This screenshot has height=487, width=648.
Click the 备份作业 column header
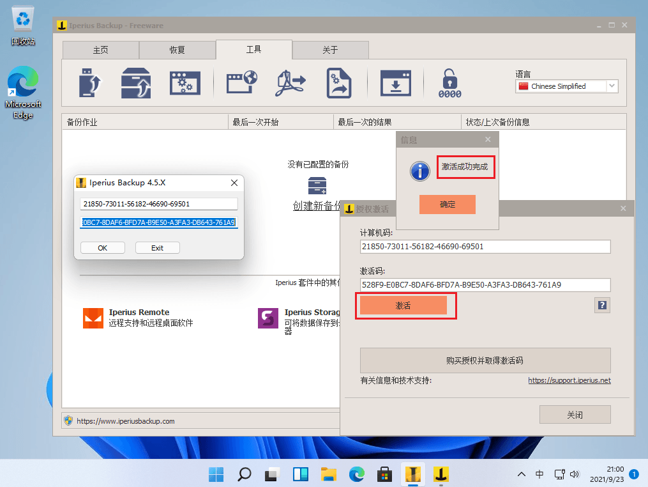pos(145,122)
